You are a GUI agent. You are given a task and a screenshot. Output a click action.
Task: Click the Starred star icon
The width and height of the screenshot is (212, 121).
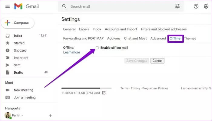8,43
